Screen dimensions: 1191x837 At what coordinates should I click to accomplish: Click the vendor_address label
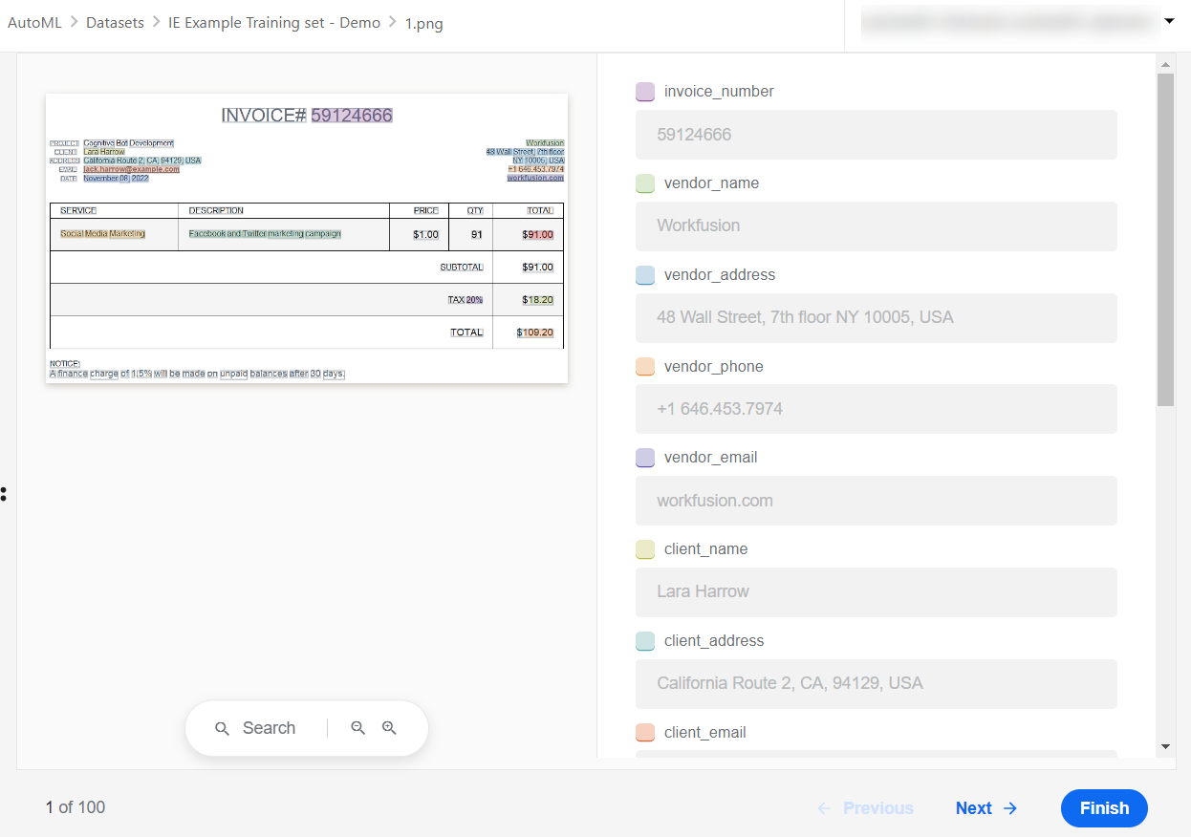720,275
